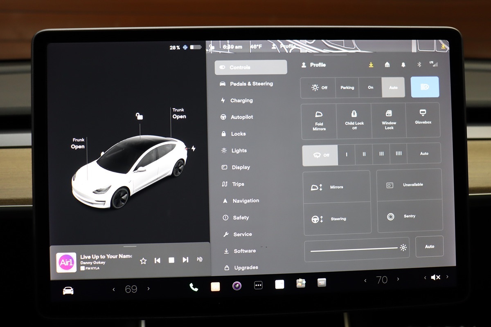This screenshot has height=327, width=491.
Task: Open the notifications bell icon
Action: click(403, 65)
